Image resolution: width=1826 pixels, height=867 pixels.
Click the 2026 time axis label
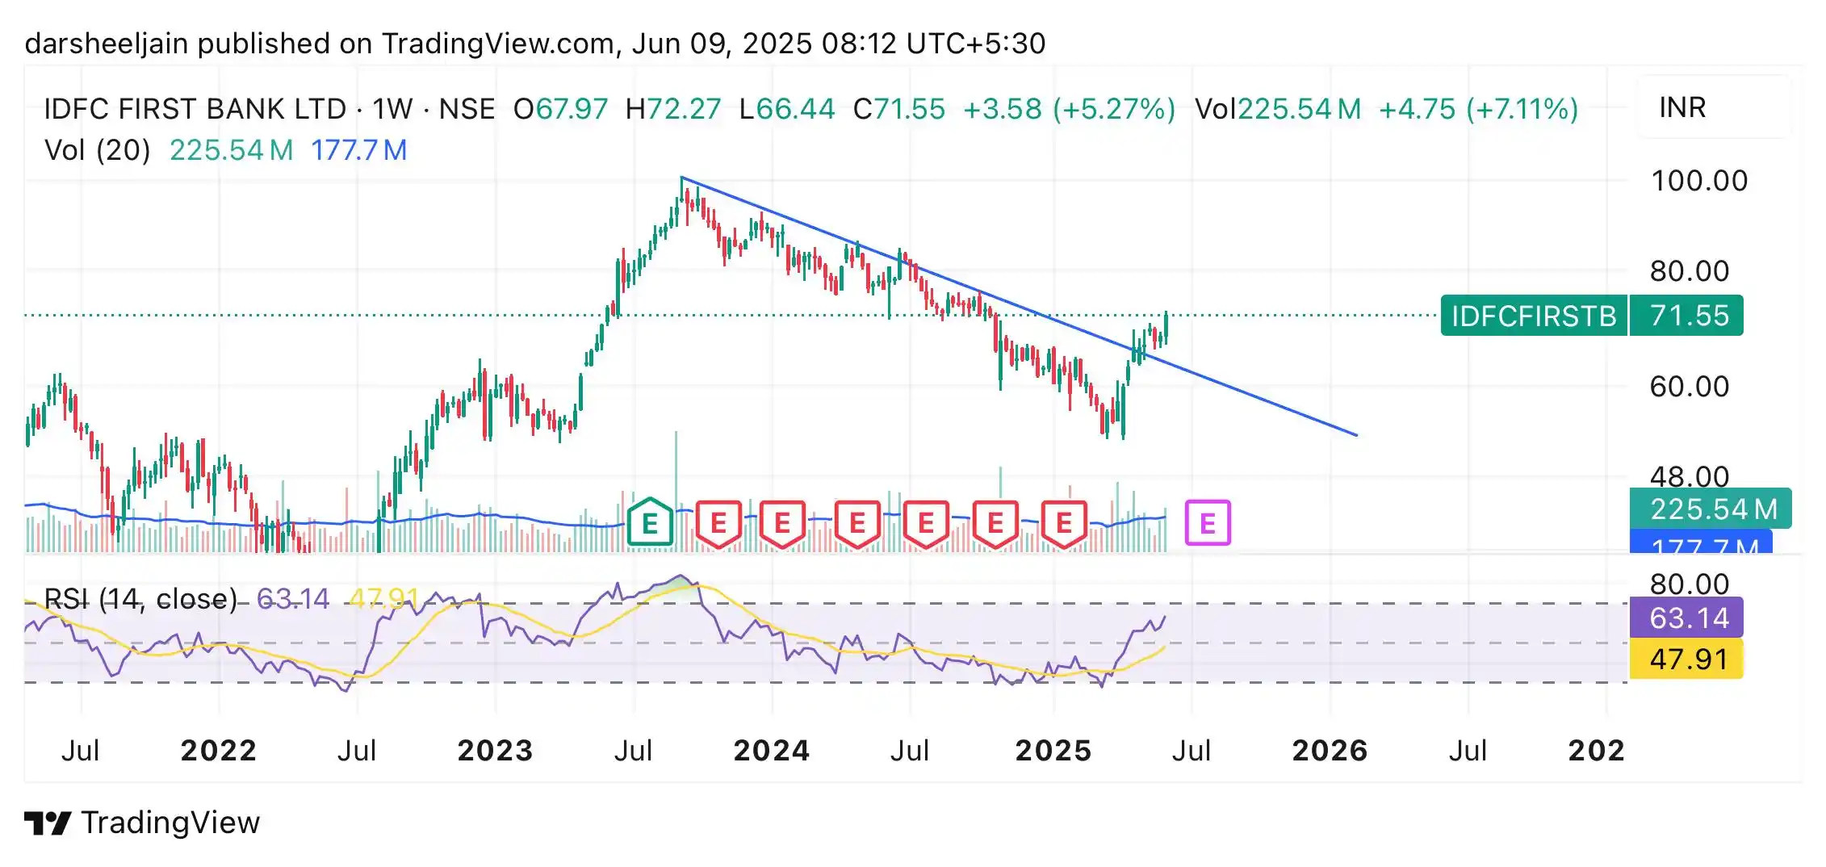tap(1330, 751)
